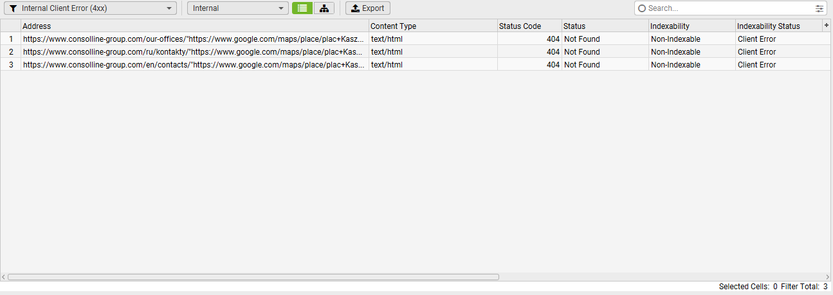Switch to list view mode
The image size is (833, 295).
click(302, 8)
